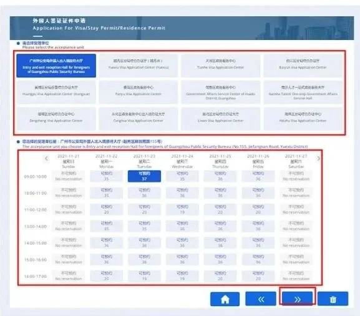The width and height of the screenshot is (360, 316).
Task: Click Saturday 09:00-10:00 No reservation cell
Action: (296, 176)
